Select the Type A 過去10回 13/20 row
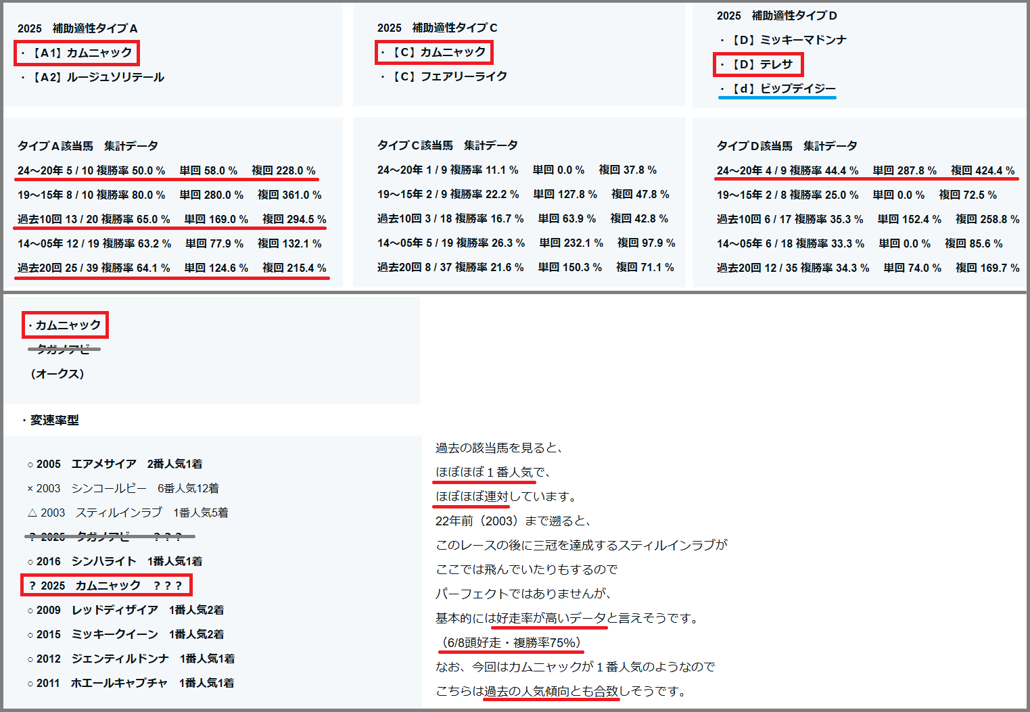This screenshot has width=1030, height=712. [172, 219]
